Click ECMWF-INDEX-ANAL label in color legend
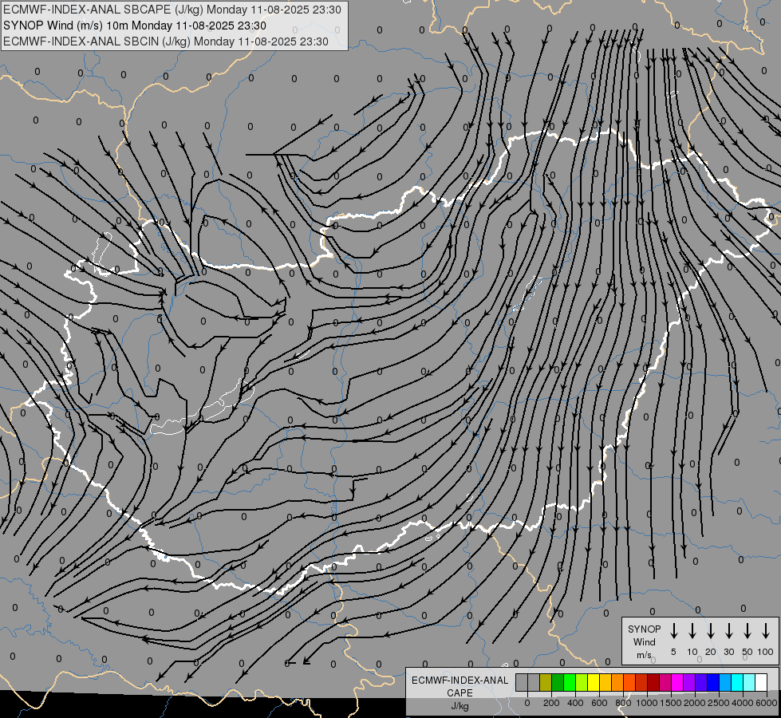 (x=460, y=681)
